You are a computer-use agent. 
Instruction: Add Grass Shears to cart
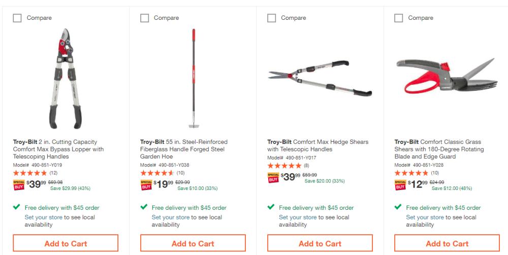point(447,243)
